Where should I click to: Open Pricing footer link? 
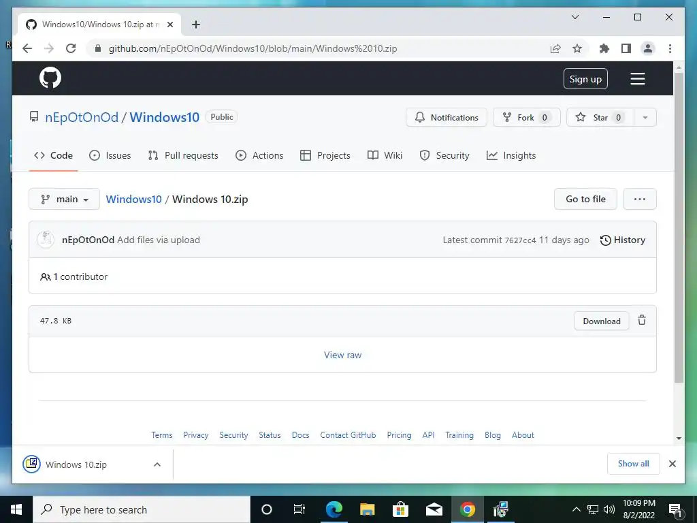[399, 435]
